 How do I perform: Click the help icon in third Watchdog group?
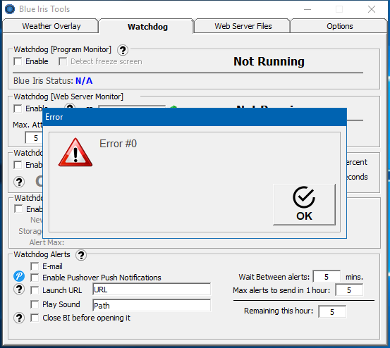point(19,182)
